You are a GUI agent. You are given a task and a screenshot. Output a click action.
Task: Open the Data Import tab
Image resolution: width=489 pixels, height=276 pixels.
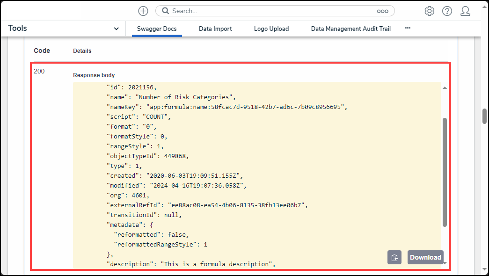click(215, 29)
